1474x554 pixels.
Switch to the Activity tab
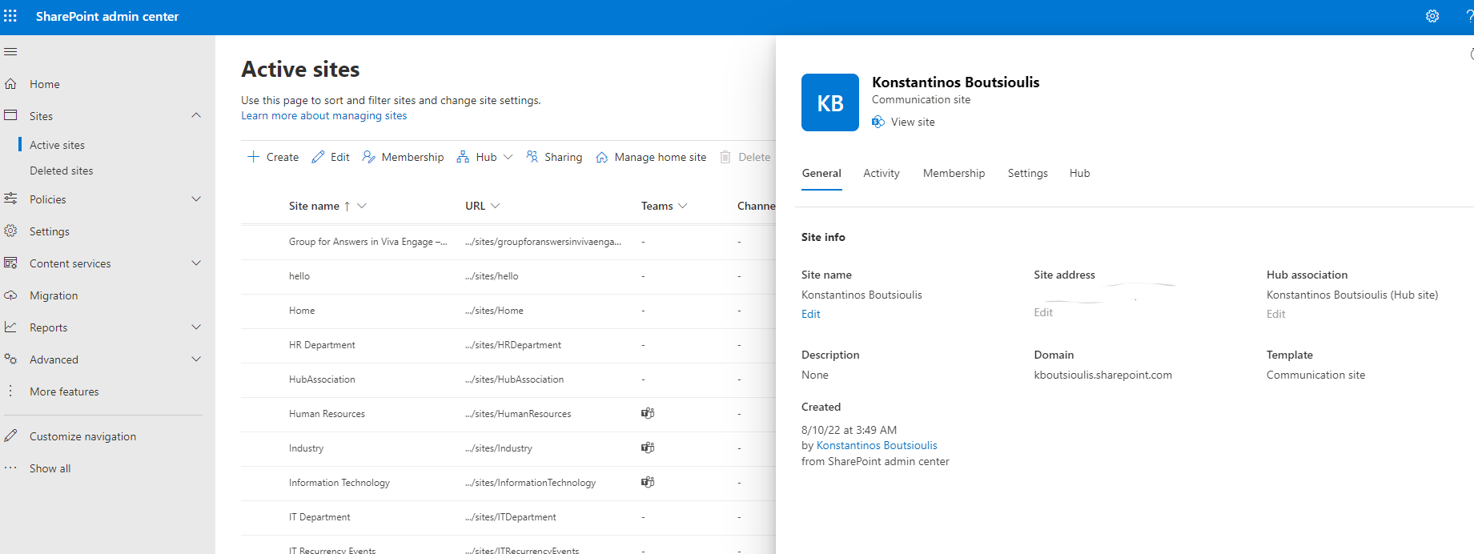pyautogui.click(x=882, y=173)
